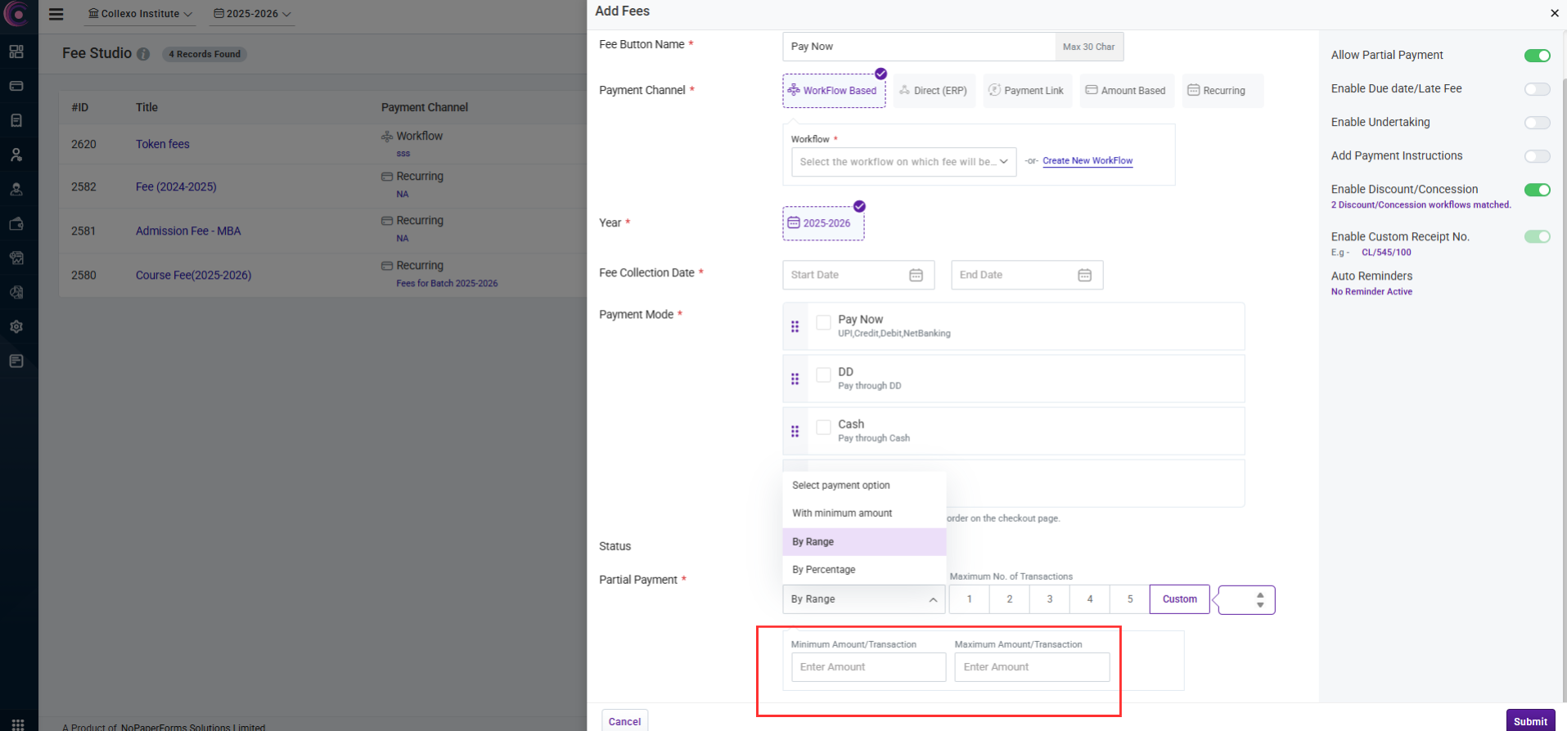The image size is (1567, 731).
Task: Expand the Workflow selection dropdown
Action: pyautogui.click(x=903, y=162)
